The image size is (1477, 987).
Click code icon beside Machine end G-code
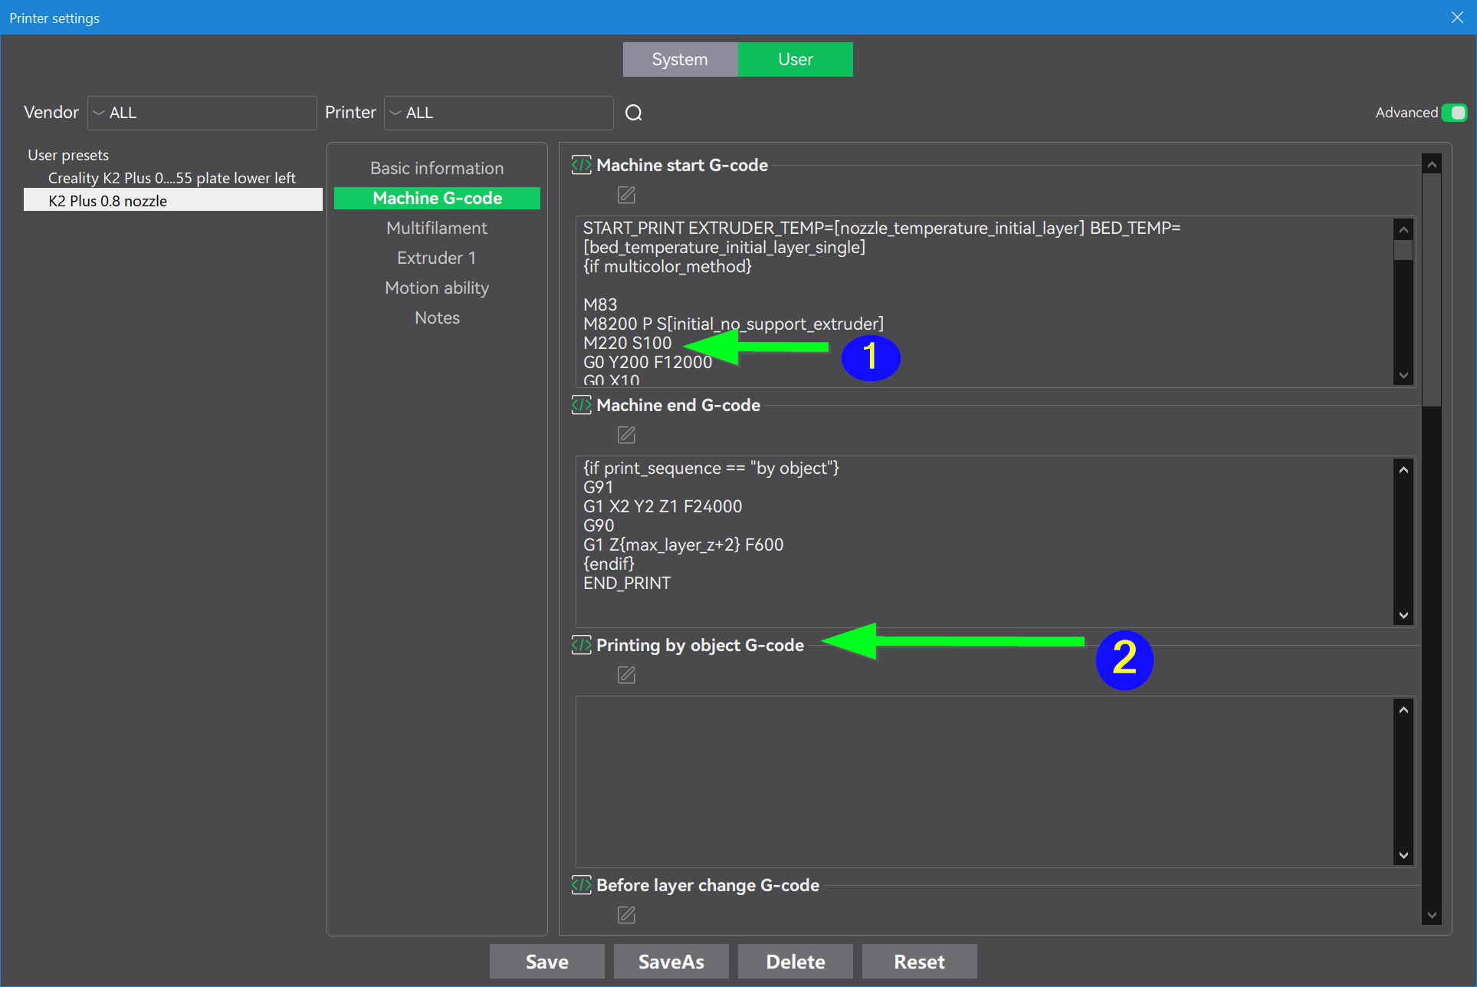(581, 405)
